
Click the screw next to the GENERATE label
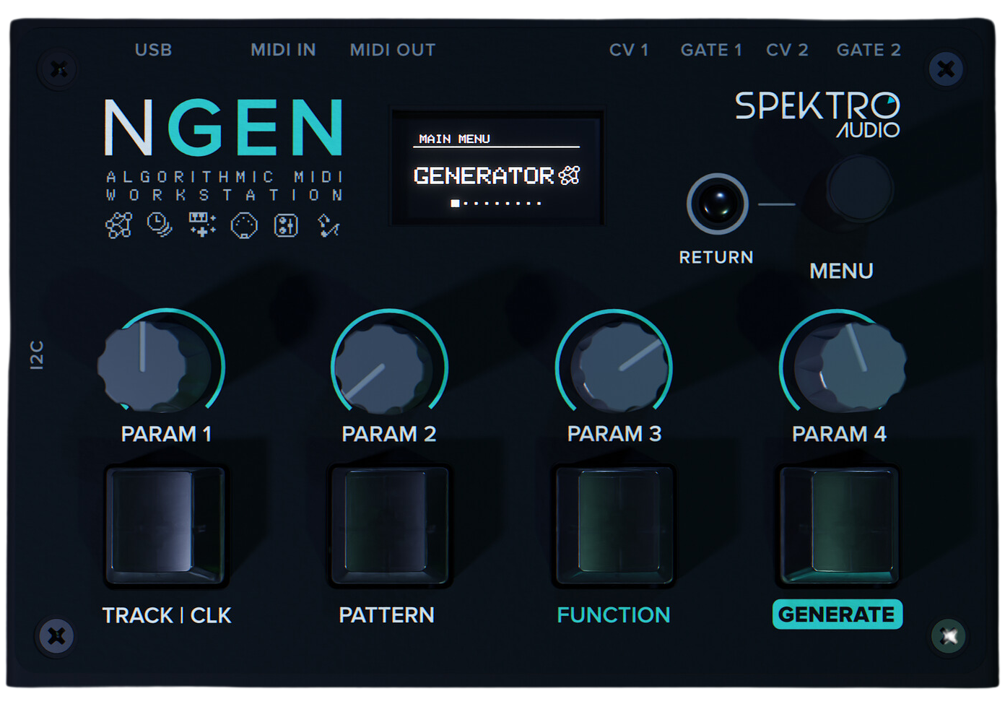949,636
